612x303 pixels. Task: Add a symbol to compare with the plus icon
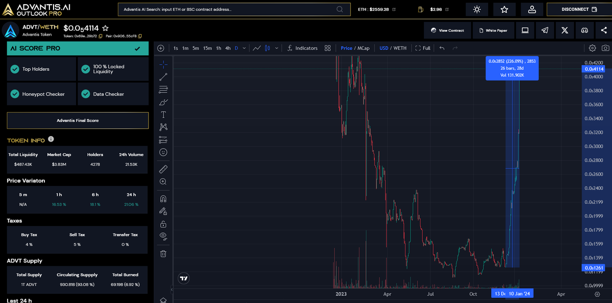pos(161,48)
